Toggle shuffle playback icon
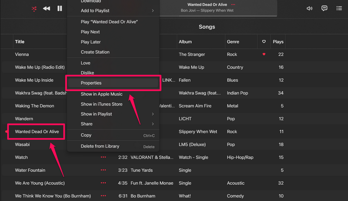 (34, 8)
